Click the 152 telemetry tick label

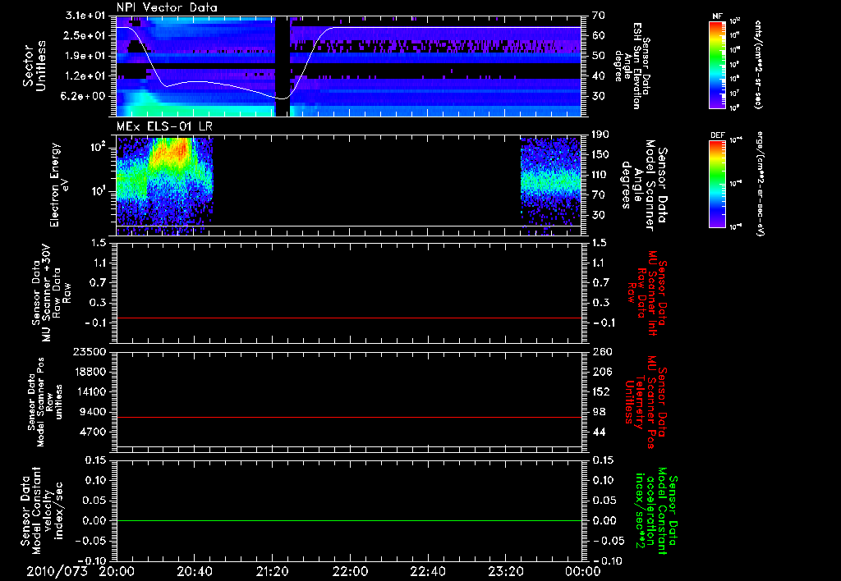point(601,391)
